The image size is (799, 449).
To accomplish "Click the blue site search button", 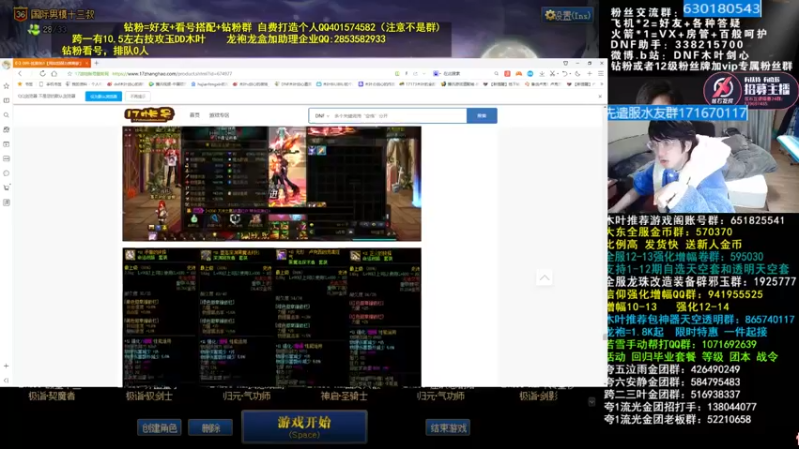I will tap(482, 116).
